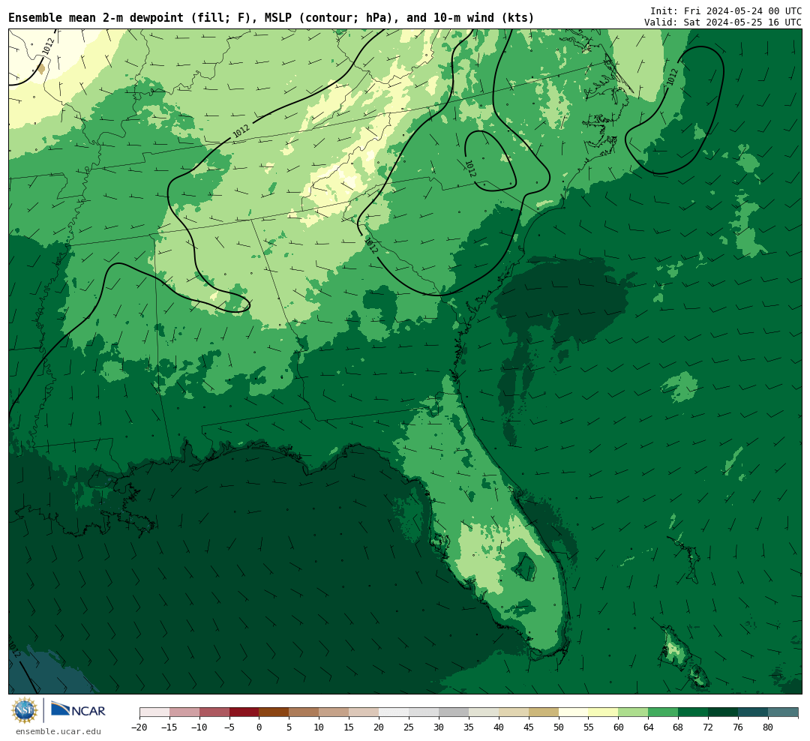810x741 pixels.
Task: Select the 'Valid: Sat 2024-05-25 16 UTC' text
Action: [x=723, y=22]
